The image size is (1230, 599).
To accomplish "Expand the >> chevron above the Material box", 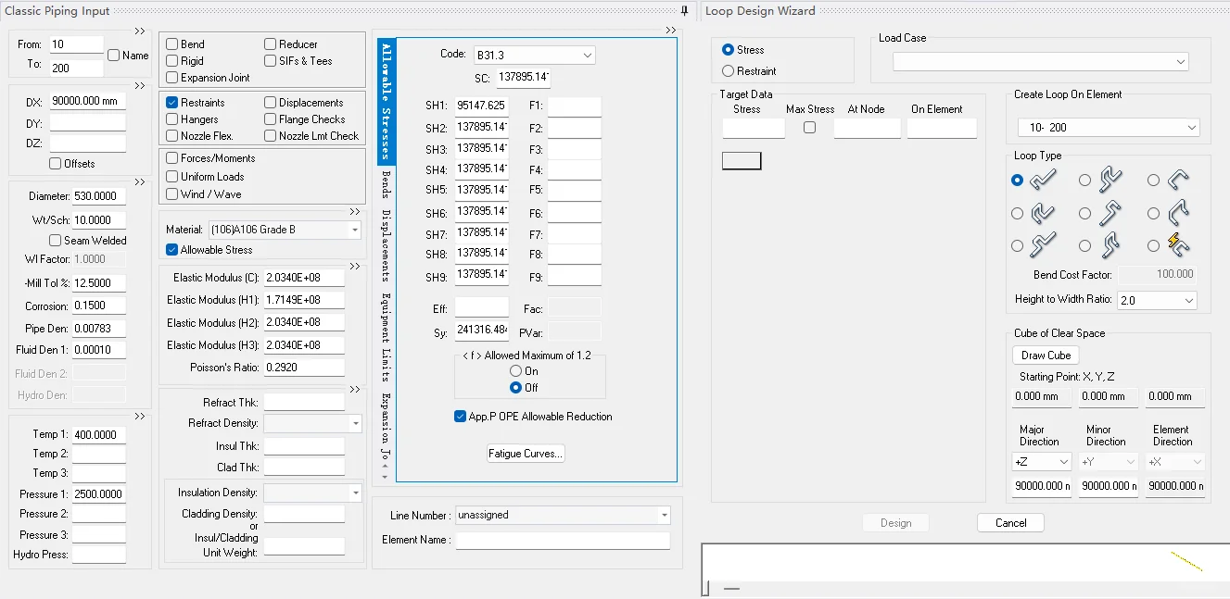I will coord(354,211).
